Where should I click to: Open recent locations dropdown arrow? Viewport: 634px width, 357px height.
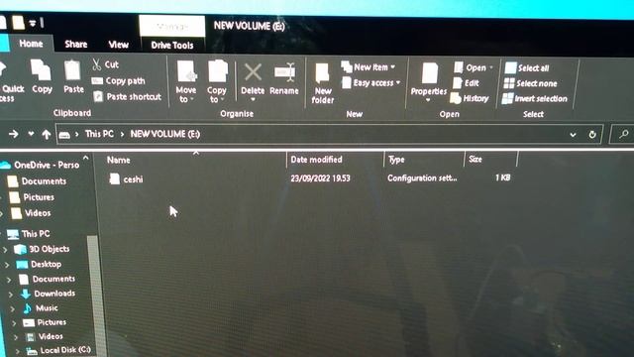coord(31,134)
